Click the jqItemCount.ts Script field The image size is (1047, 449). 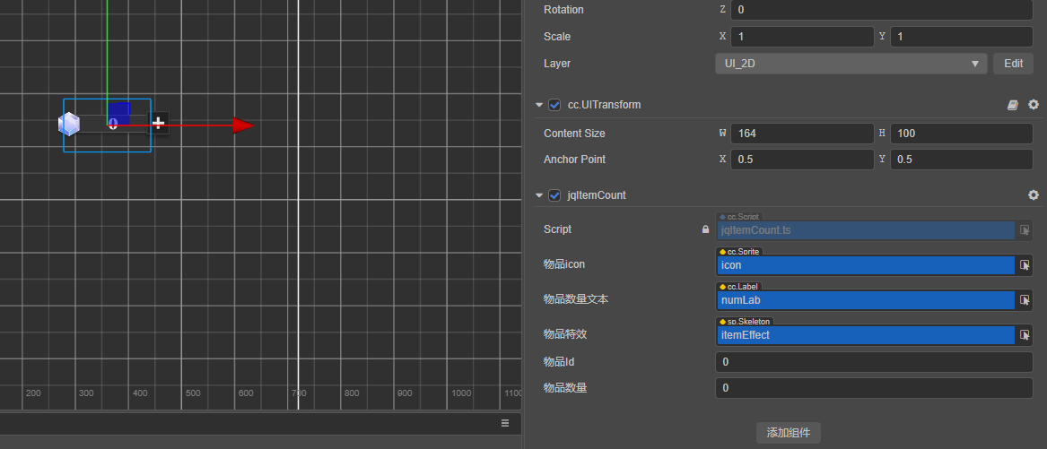866,230
